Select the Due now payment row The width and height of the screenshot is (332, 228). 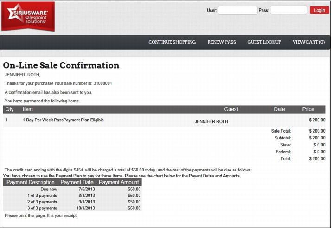(72, 189)
